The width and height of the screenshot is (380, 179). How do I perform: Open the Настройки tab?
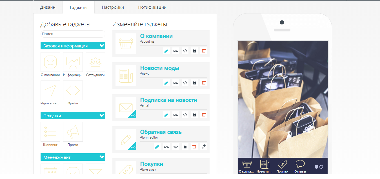[x=113, y=7]
